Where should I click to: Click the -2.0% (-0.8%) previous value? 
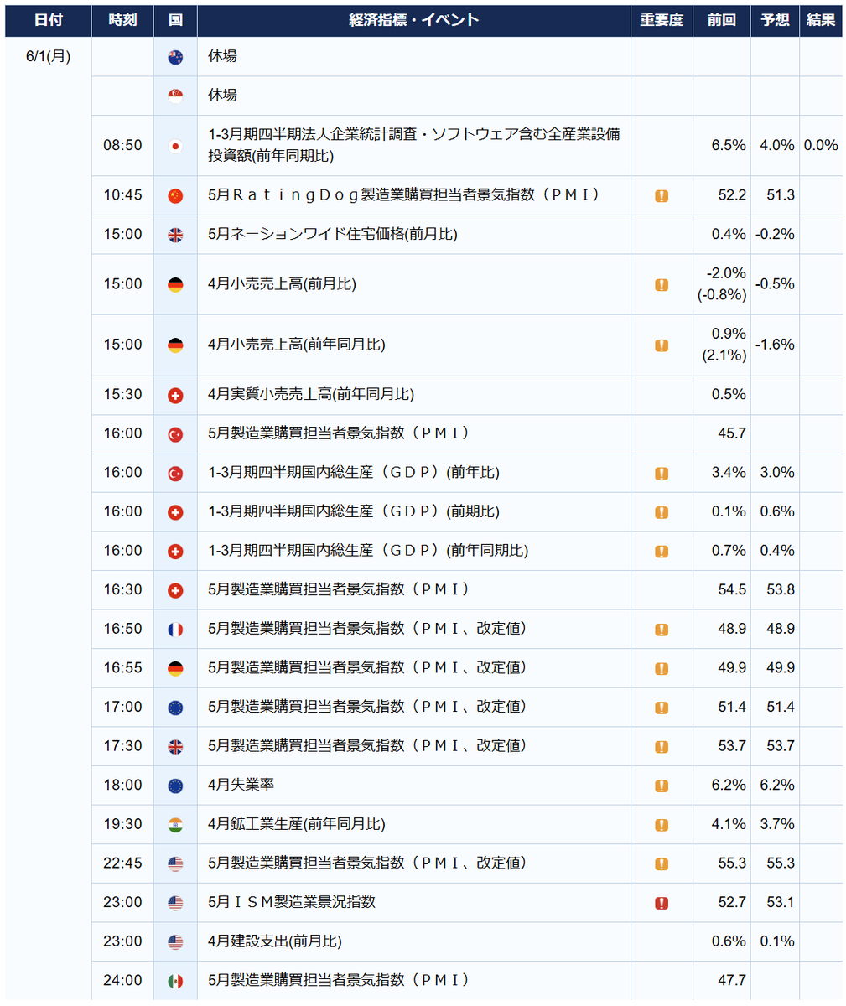tap(722, 284)
